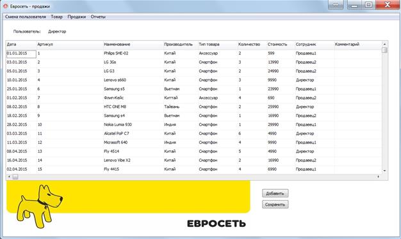The width and height of the screenshot is (401, 239).
Task: Select the cost cell 29990
Action: click(281, 125)
